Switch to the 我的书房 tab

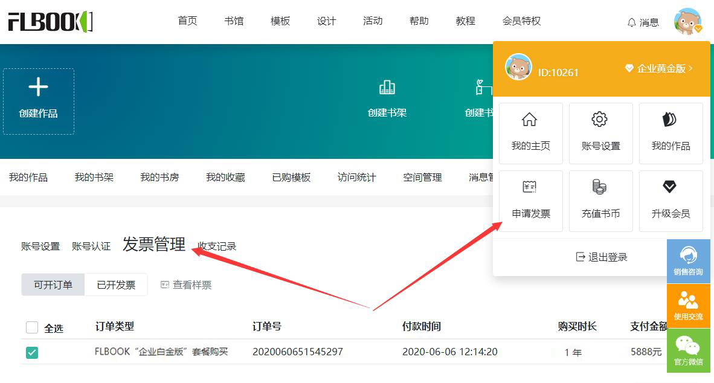[x=159, y=177]
